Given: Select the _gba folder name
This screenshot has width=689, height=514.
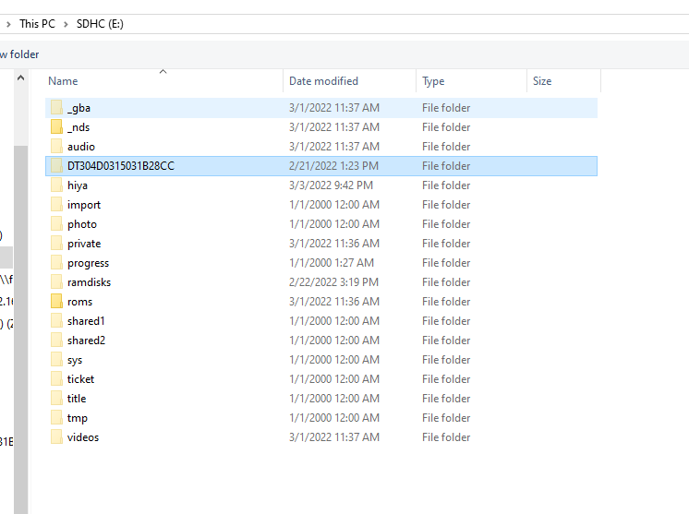Looking at the screenshot, I should tap(79, 108).
